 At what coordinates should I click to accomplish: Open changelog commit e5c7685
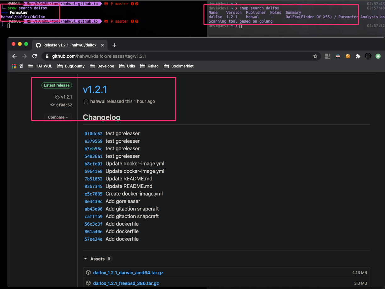click(93, 194)
